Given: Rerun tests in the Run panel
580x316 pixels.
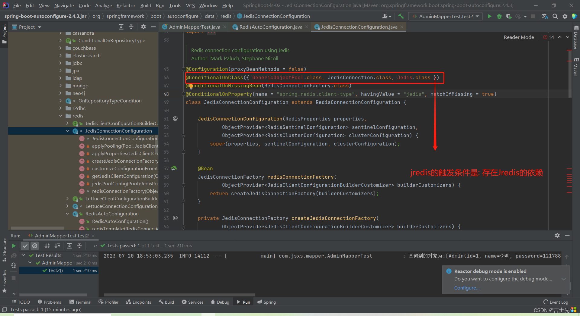Looking at the screenshot, I should [x=14, y=246].
